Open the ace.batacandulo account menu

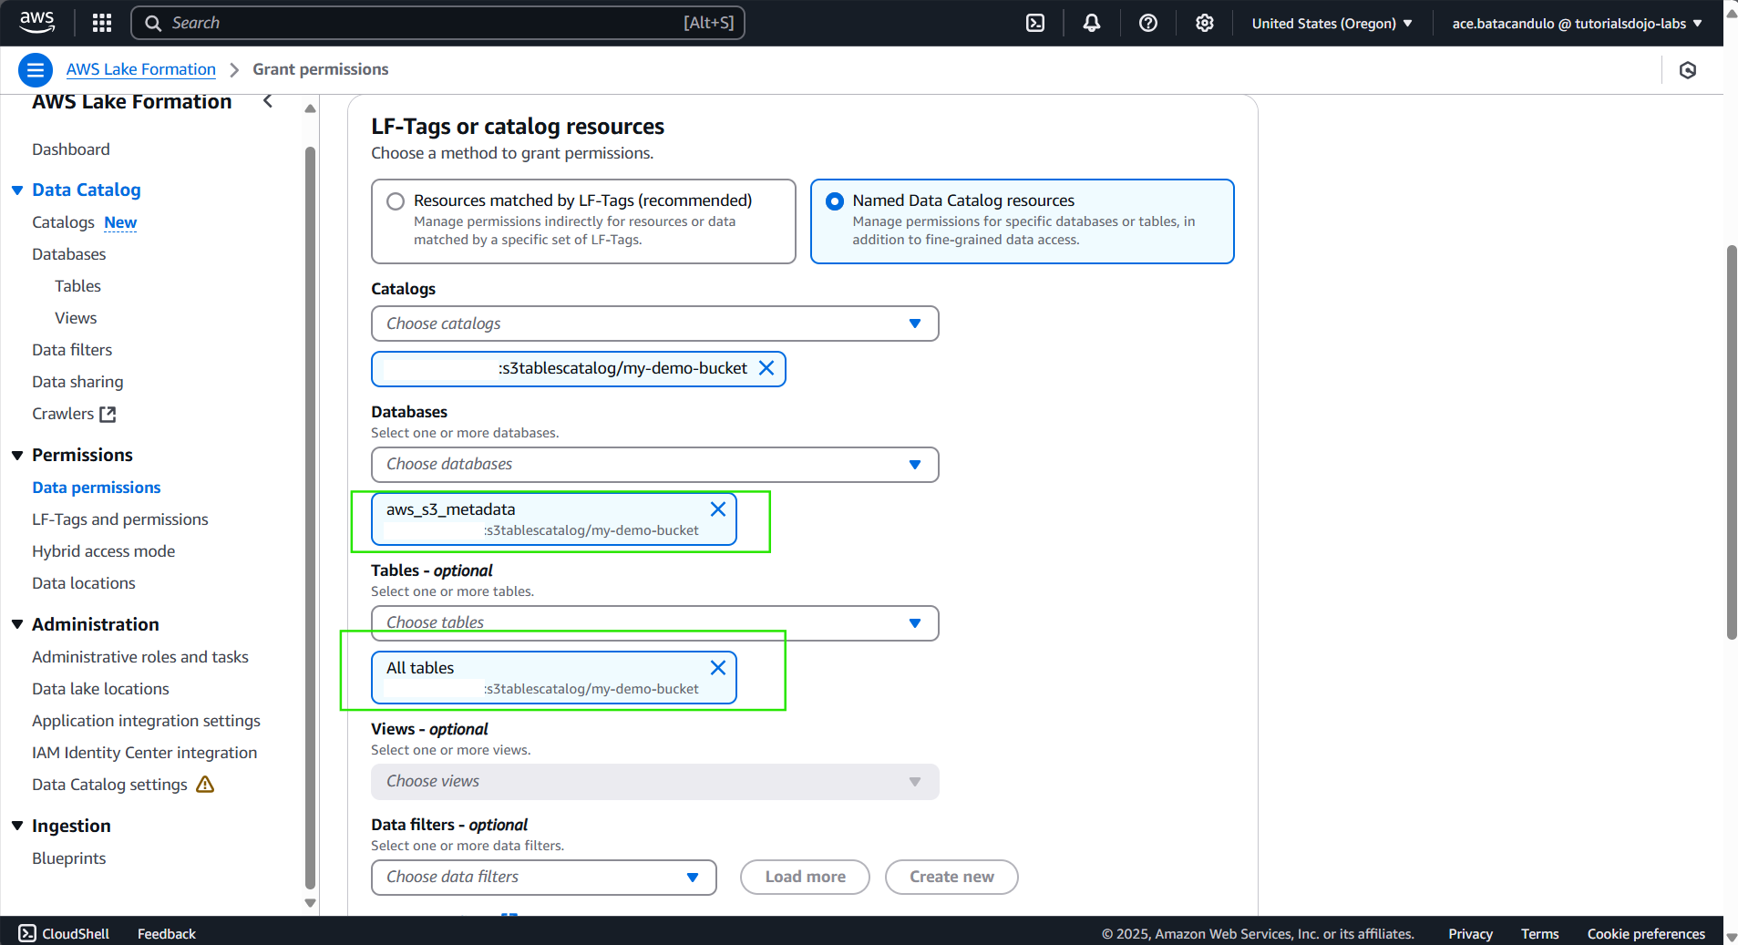click(x=1577, y=23)
